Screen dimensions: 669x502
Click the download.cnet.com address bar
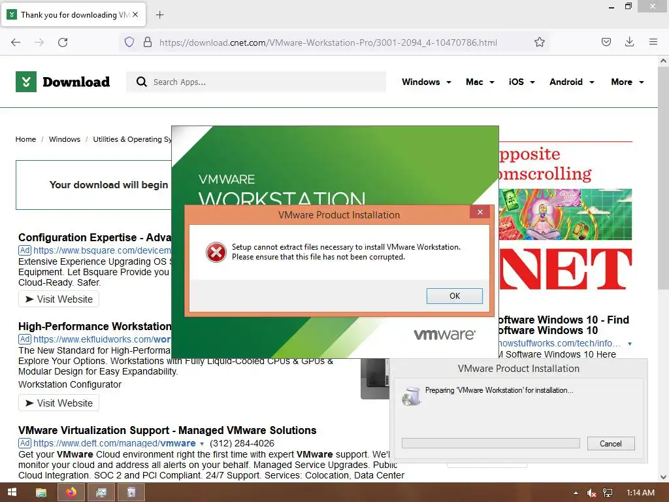(328, 42)
